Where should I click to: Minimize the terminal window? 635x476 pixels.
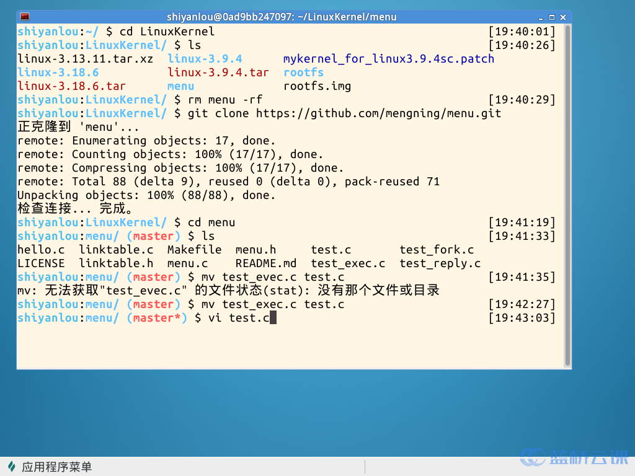click(541, 17)
